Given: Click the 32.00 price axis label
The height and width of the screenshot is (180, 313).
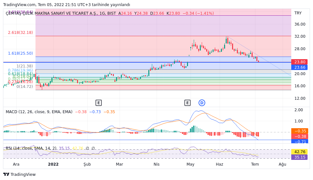Looking at the screenshot, I should [x=300, y=36].
